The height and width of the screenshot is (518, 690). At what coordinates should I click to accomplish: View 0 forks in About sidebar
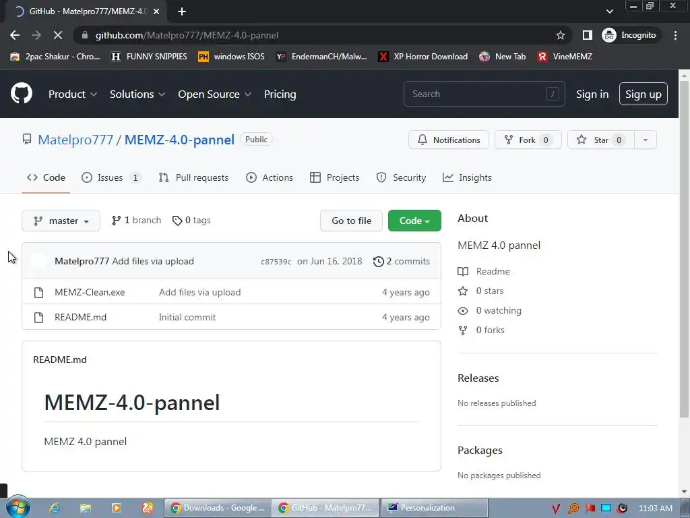481,330
